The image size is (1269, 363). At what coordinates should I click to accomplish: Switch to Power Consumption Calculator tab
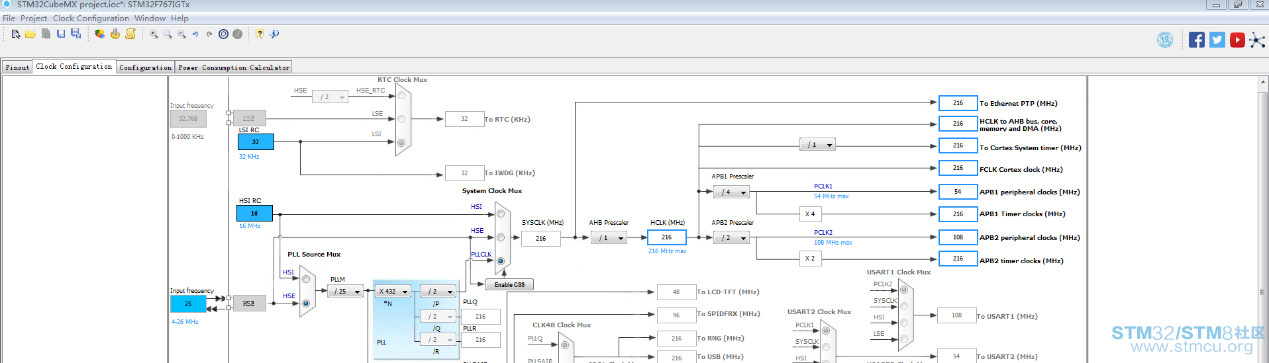click(x=234, y=67)
